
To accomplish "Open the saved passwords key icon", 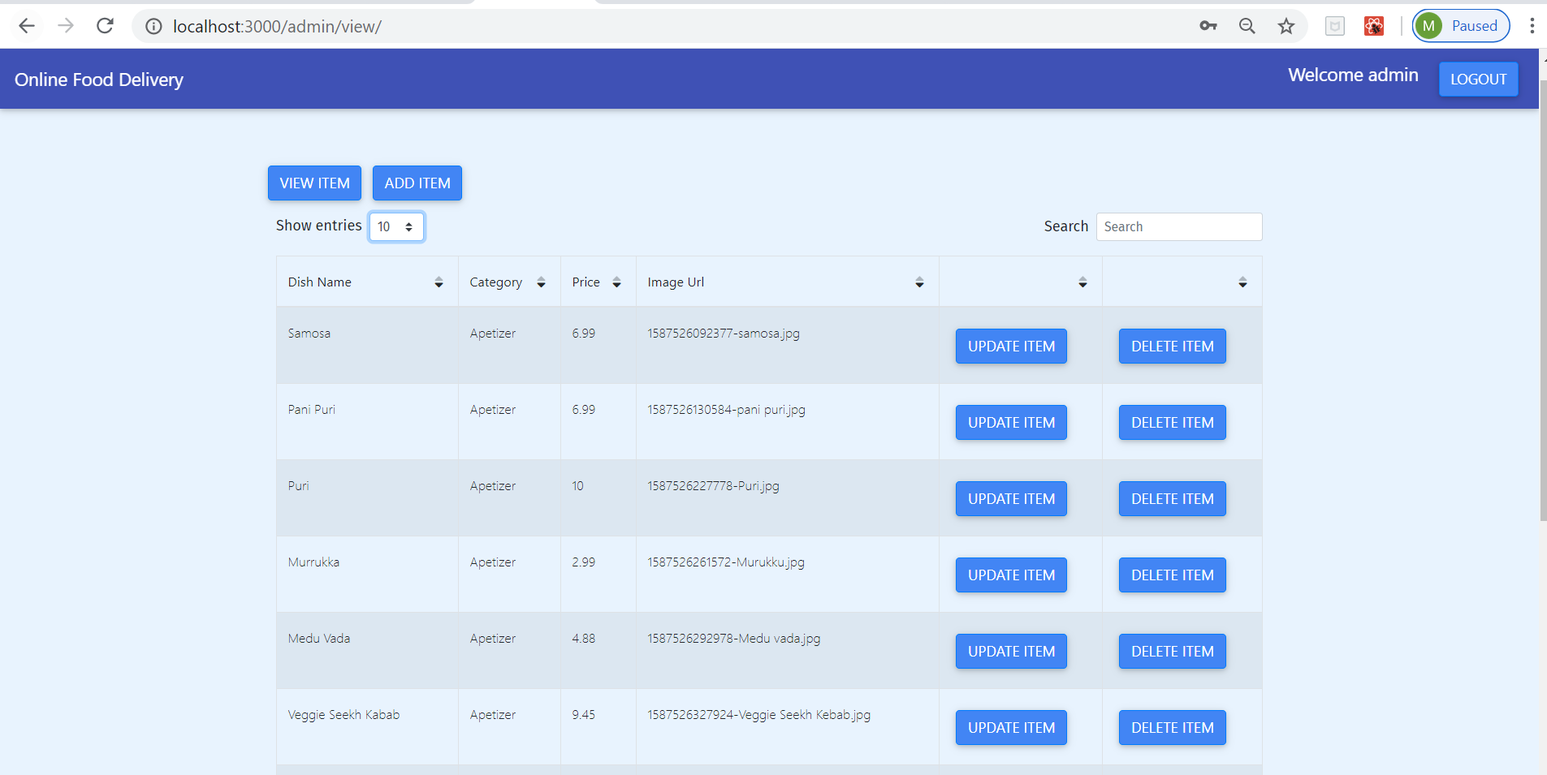I will point(1208,26).
